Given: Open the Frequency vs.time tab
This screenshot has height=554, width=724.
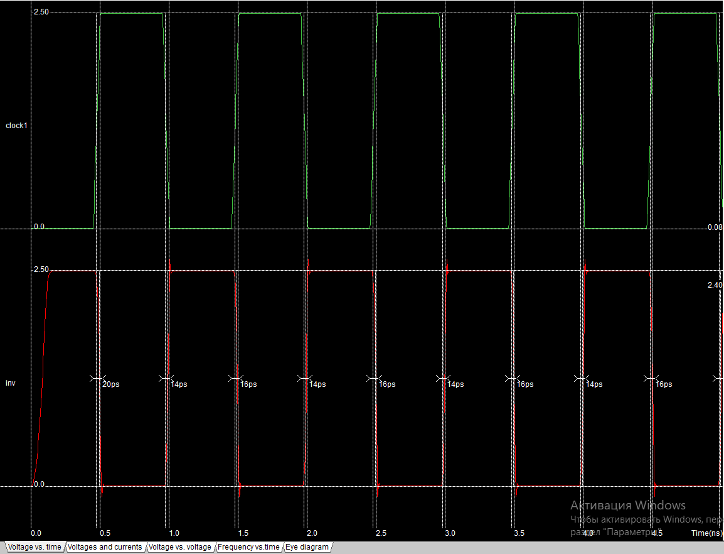Looking at the screenshot, I should (x=248, y=547).
